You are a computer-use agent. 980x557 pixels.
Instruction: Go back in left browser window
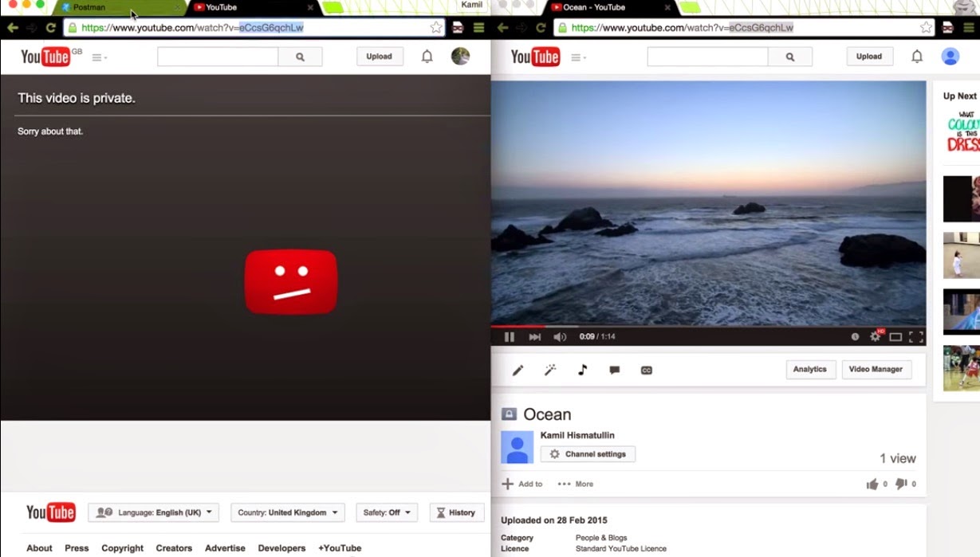tap(13, 27)
